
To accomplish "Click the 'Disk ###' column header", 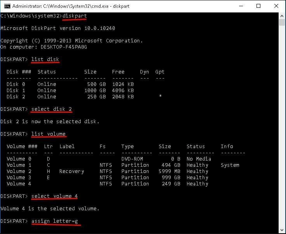I will tap(19, 72).
